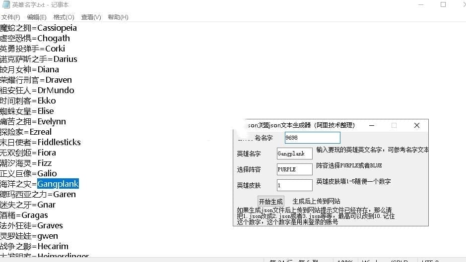Screen dimensions: 466x262
Task: Open the 格式(O) menu
Action: click(x=64, y=17)
